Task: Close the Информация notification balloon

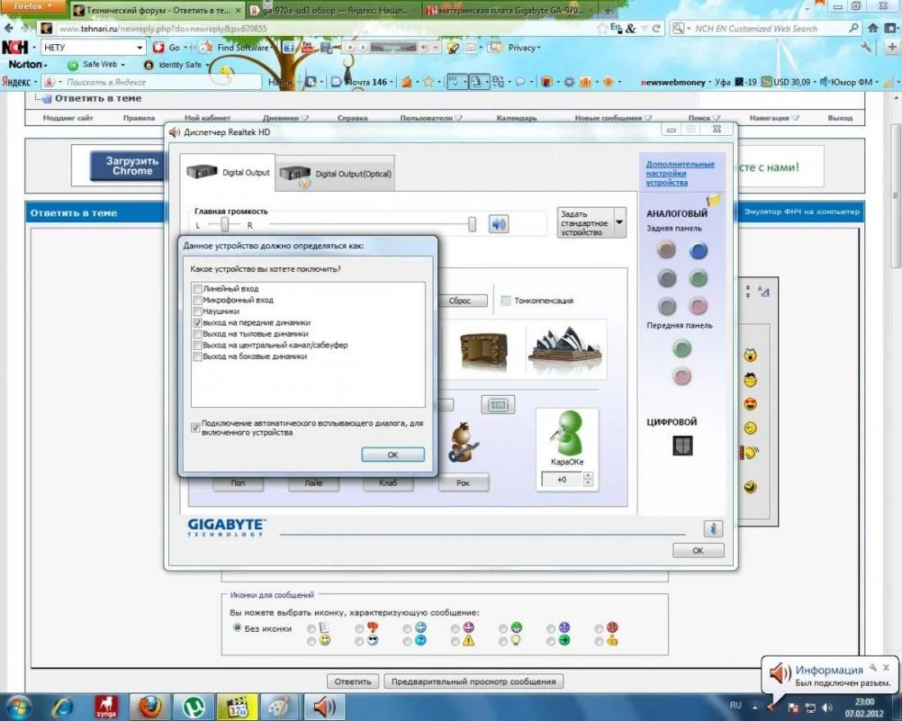Action: pos(886,668)
